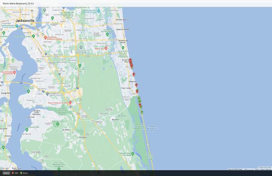Click the southernmost green active listing pin

pyautogui.click(x=142, y=112)
